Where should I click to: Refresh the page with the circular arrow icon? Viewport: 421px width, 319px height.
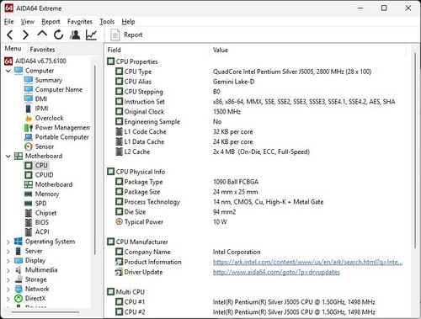tap(58, 35)
